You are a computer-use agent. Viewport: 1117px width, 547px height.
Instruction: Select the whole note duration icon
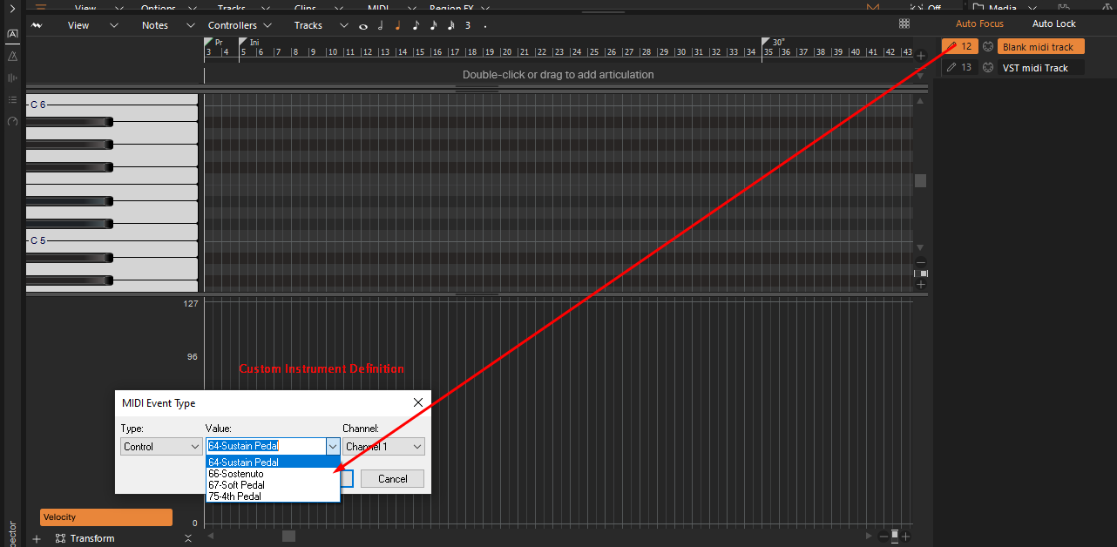pos(363,26)
